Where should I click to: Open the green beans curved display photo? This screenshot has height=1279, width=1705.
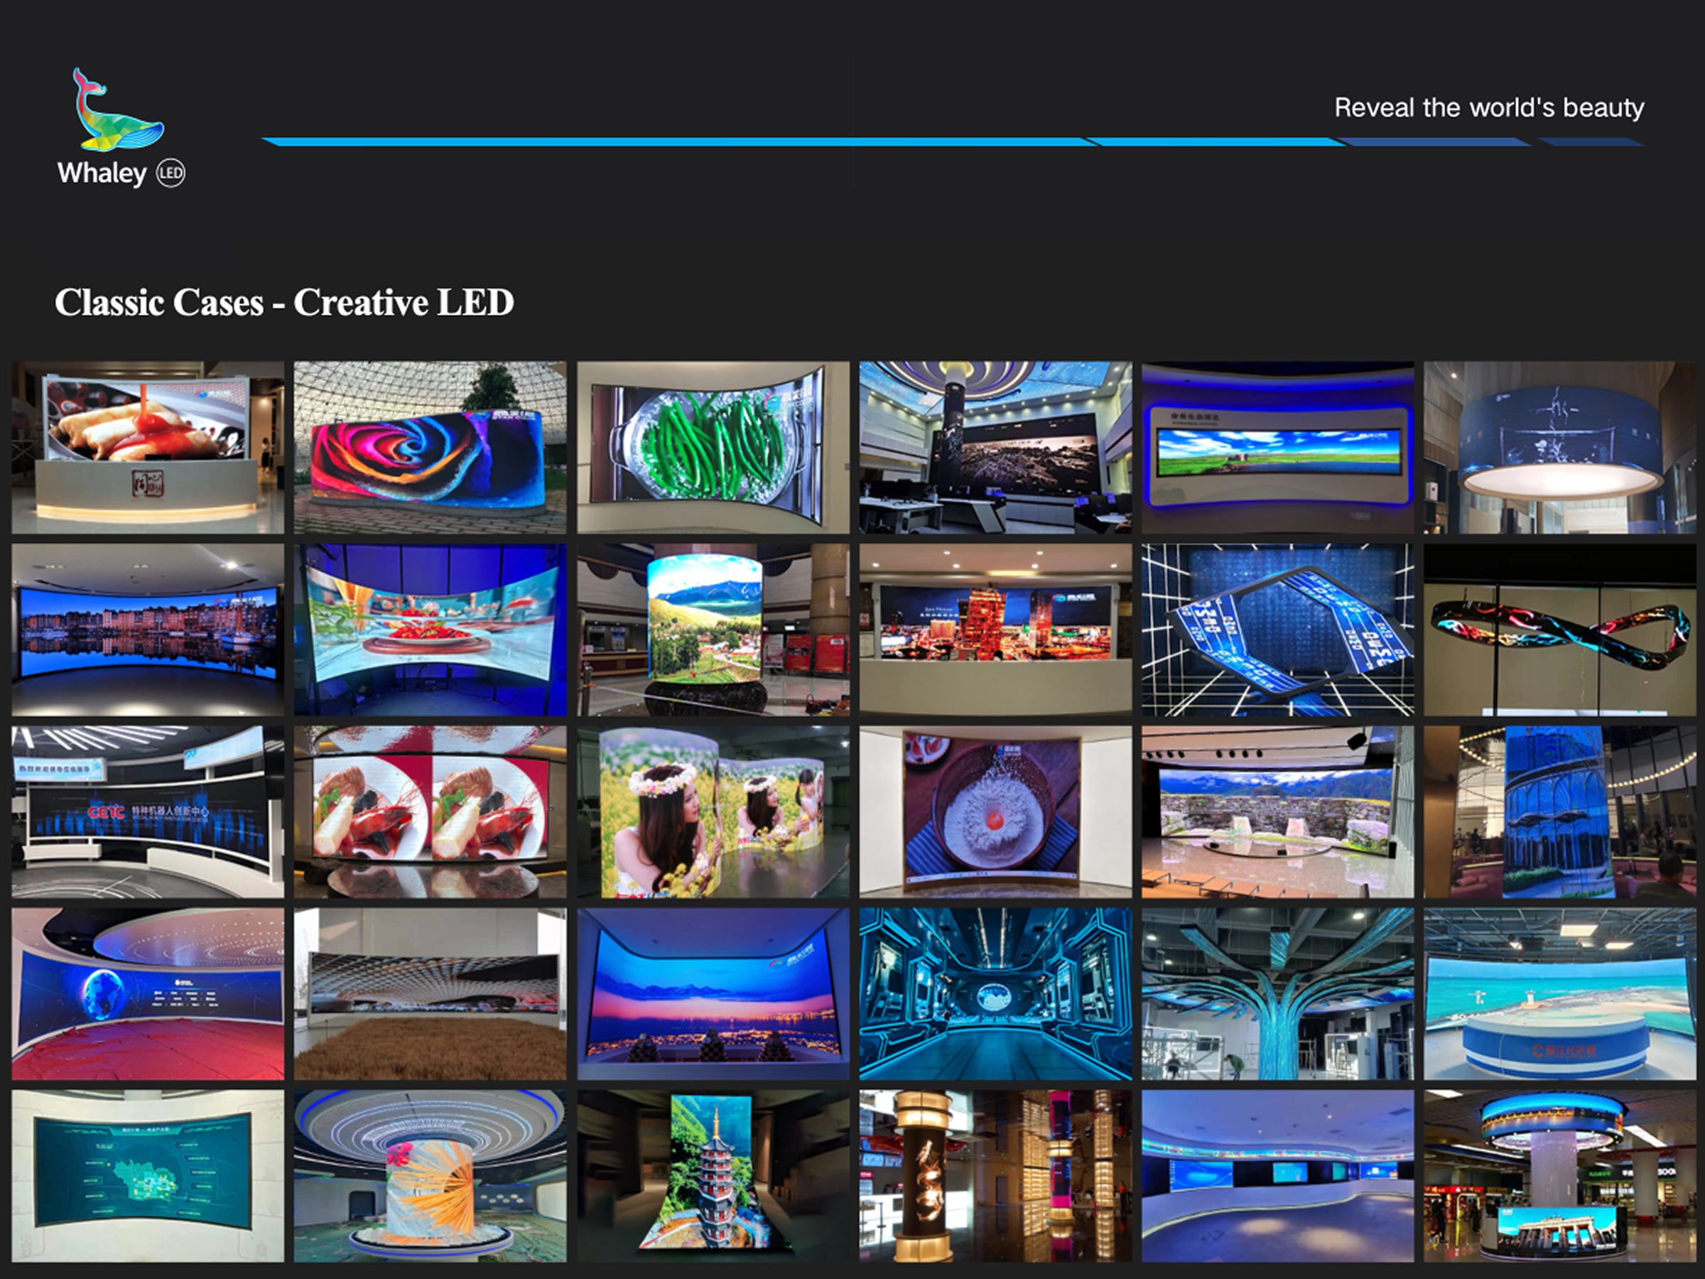click(713, 447)
